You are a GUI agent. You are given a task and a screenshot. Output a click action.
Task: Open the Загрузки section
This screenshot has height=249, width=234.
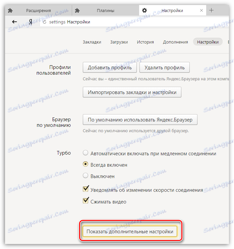(x=119, y=42)
